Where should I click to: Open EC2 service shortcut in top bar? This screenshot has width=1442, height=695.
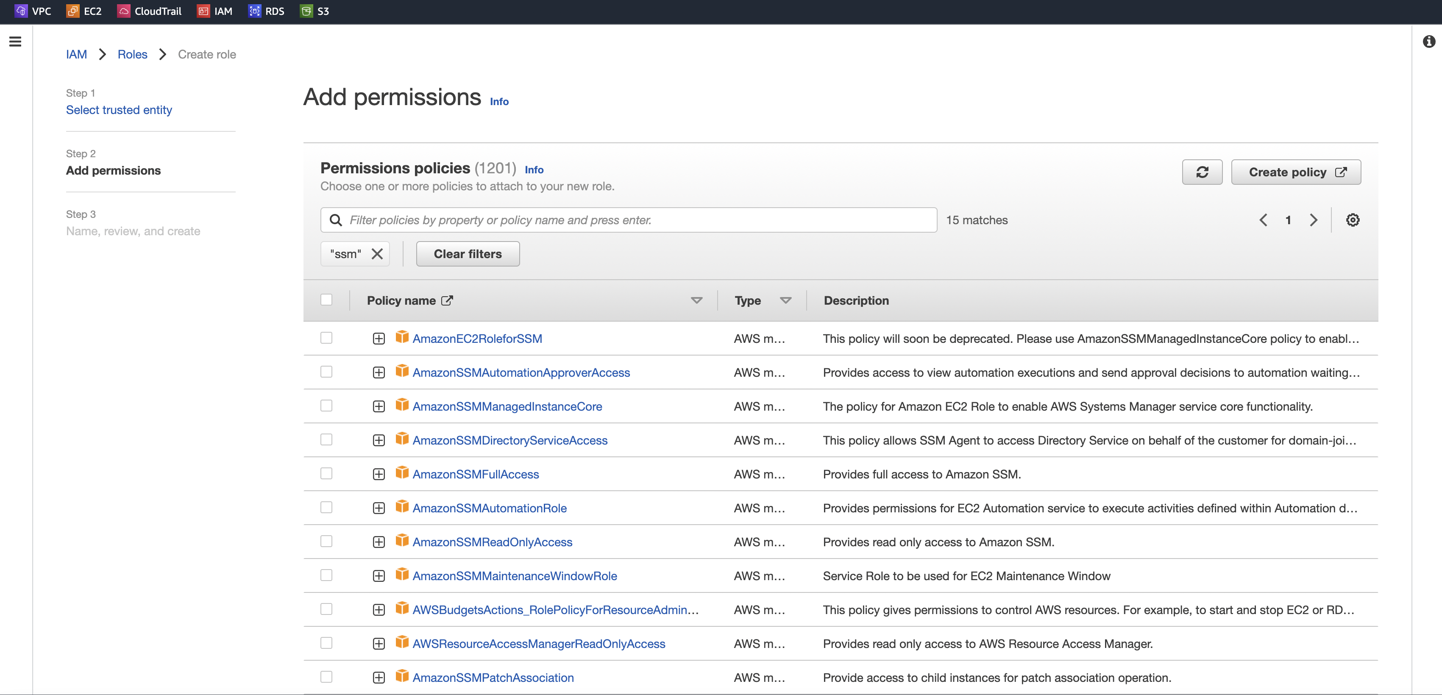click(x=84, y=11)
